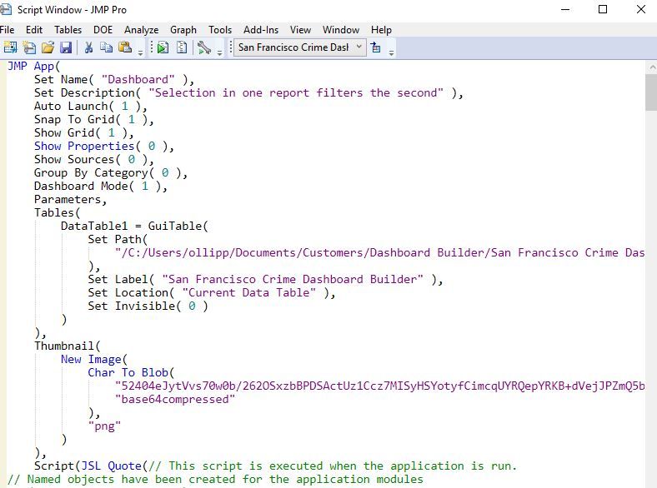Click the "Show Grid( 1 )" line
657x488 pixels.
84,133
